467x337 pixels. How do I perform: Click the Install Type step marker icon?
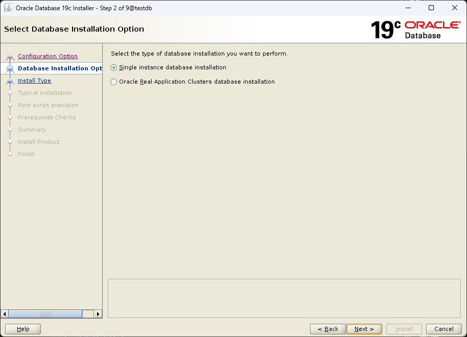click(10, 81)
